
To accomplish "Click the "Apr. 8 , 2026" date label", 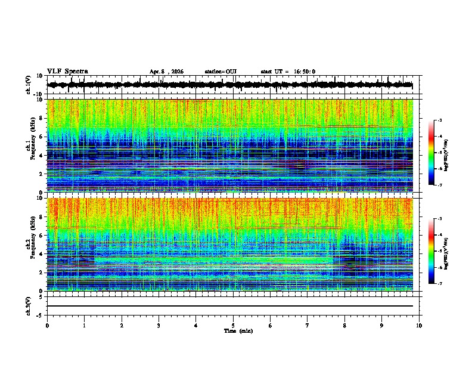I will [166, 72].
